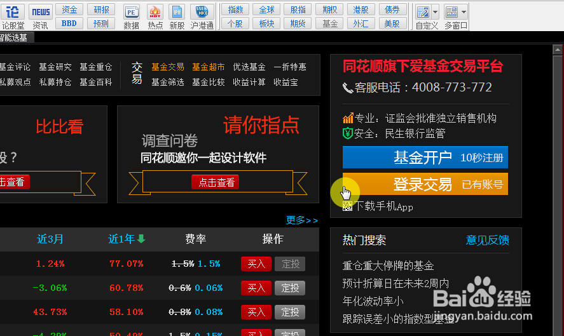
Task: Open the 新股 IPO icon
Action: (x=177, y=16)
